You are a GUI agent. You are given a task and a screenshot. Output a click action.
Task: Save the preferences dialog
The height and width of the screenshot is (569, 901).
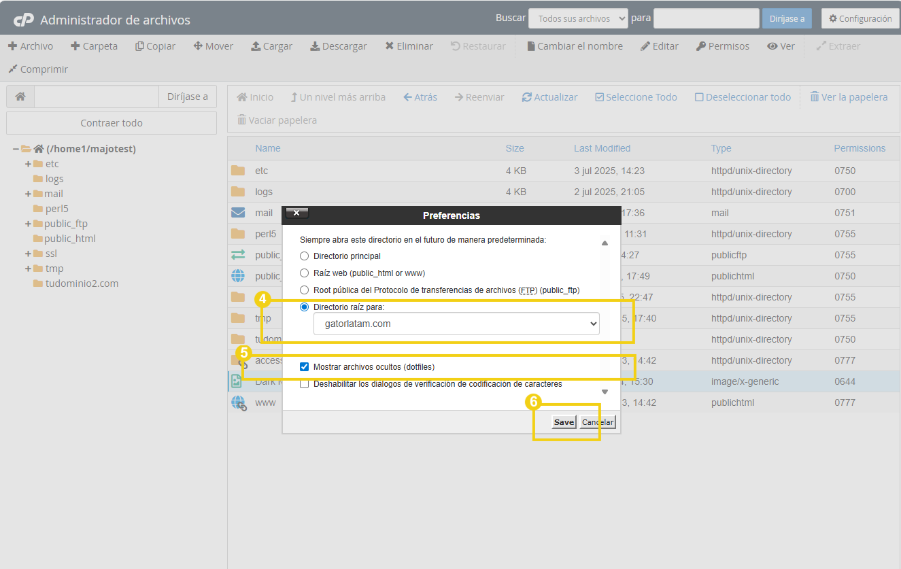pos(563,422)
